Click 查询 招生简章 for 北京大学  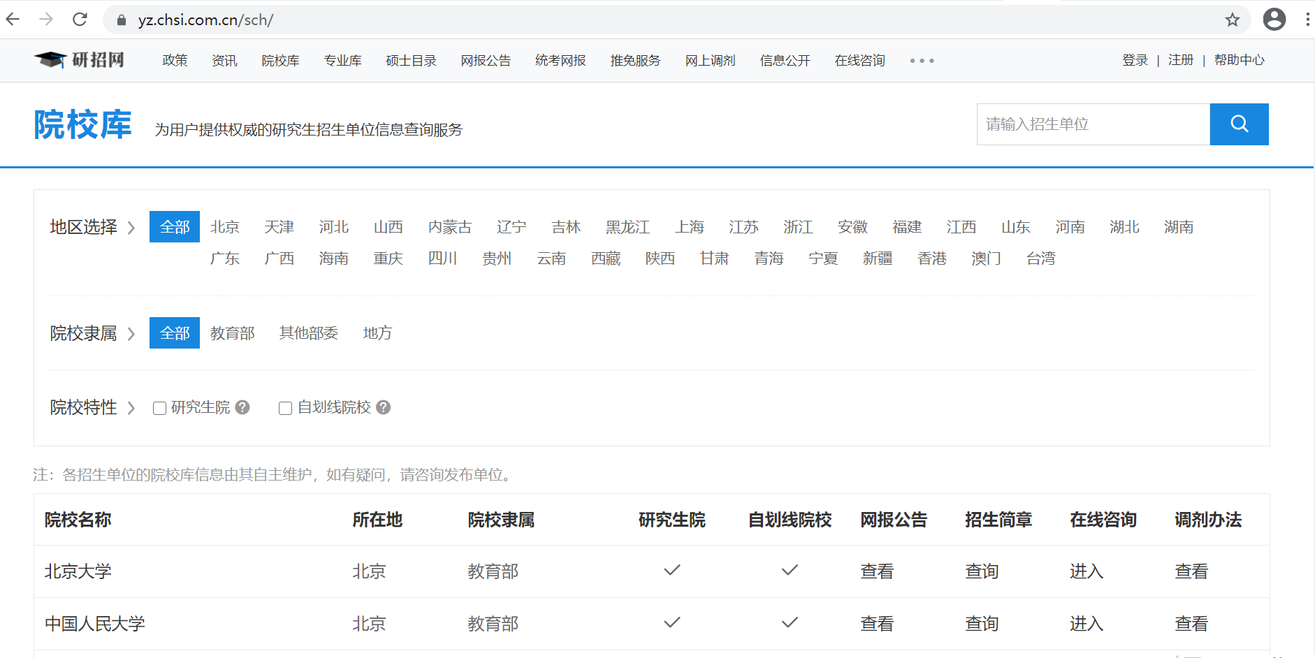pos(982,571)
